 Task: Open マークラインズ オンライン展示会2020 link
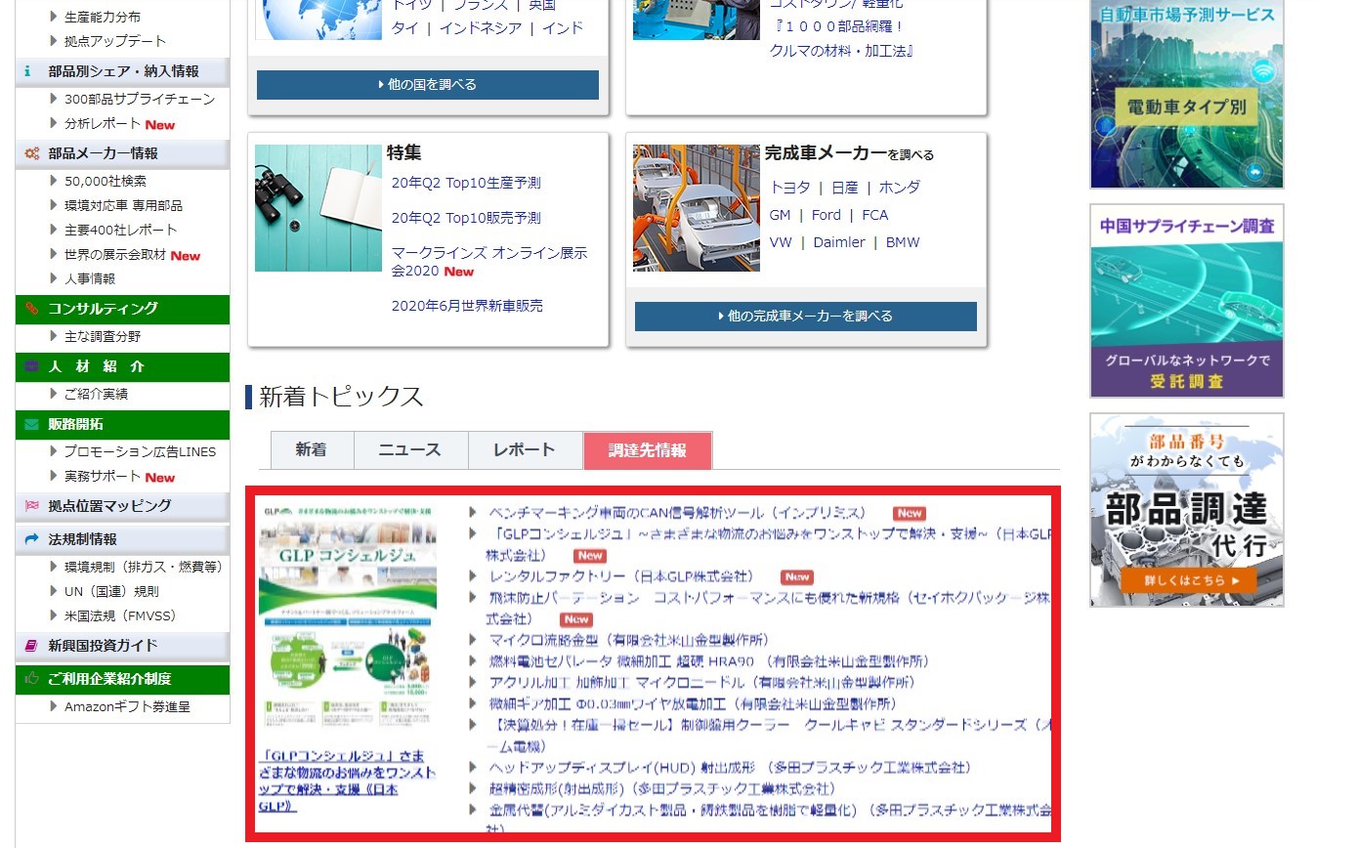(489, 262)
